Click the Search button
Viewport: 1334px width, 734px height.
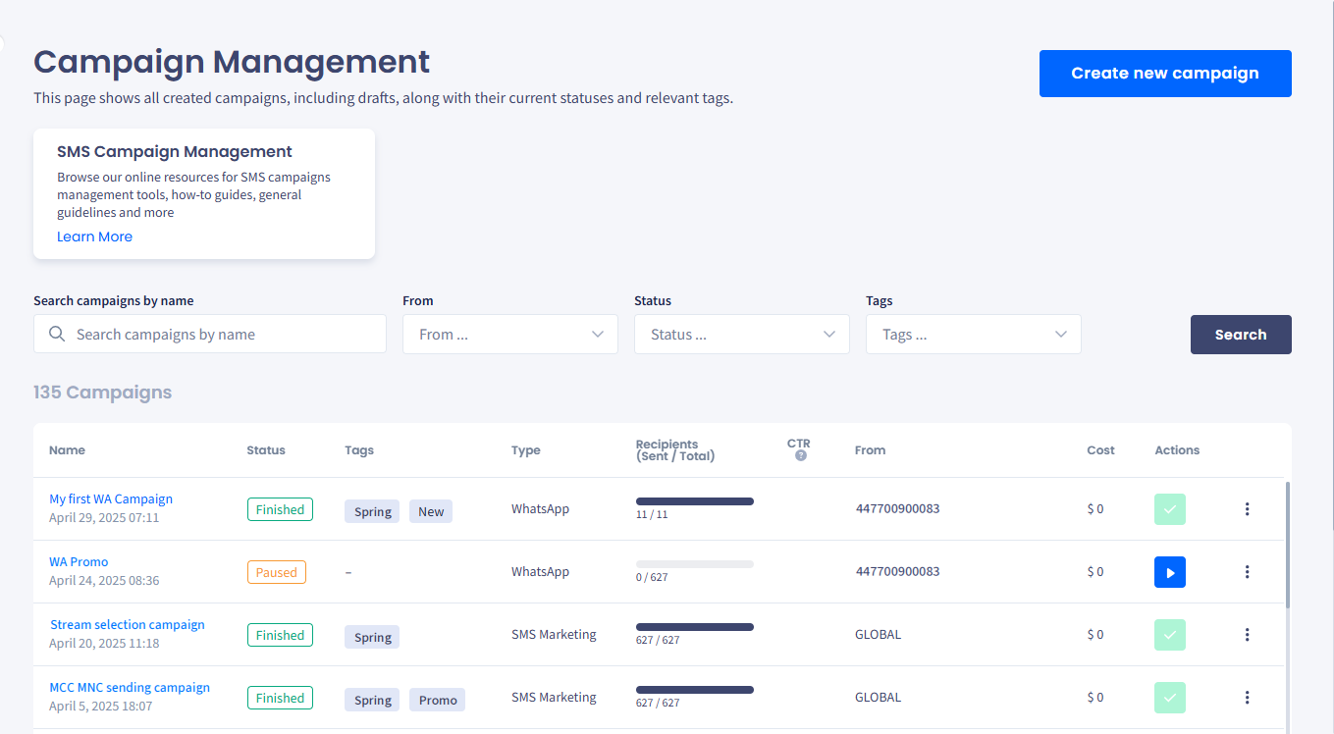(x=1241, y=335)
